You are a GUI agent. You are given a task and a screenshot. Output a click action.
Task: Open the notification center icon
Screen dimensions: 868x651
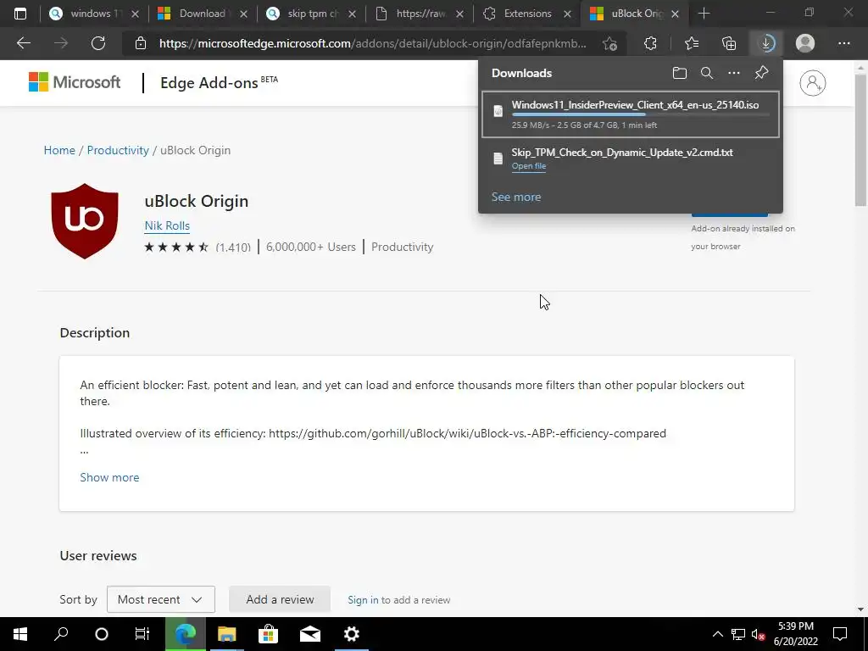click(x=840, y=634)
